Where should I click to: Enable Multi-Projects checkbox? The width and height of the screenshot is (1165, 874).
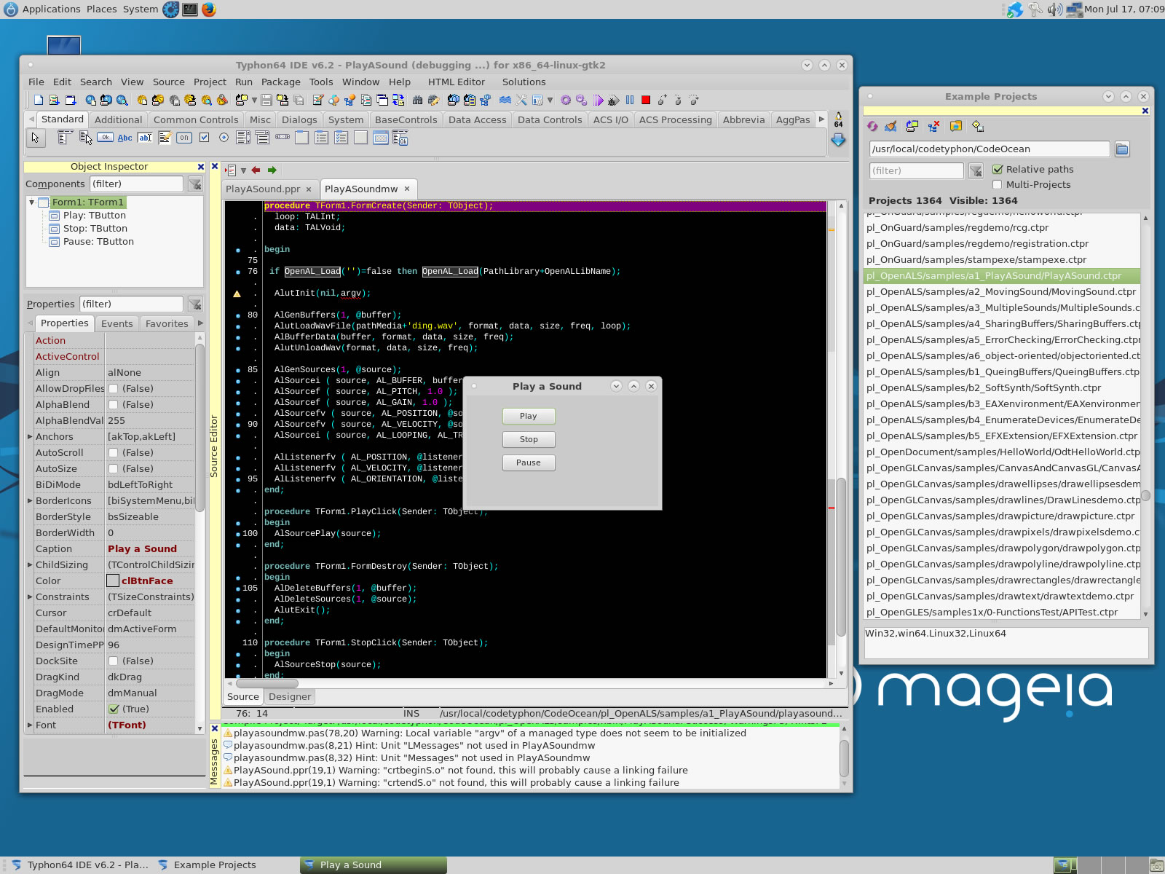(998, 184)
